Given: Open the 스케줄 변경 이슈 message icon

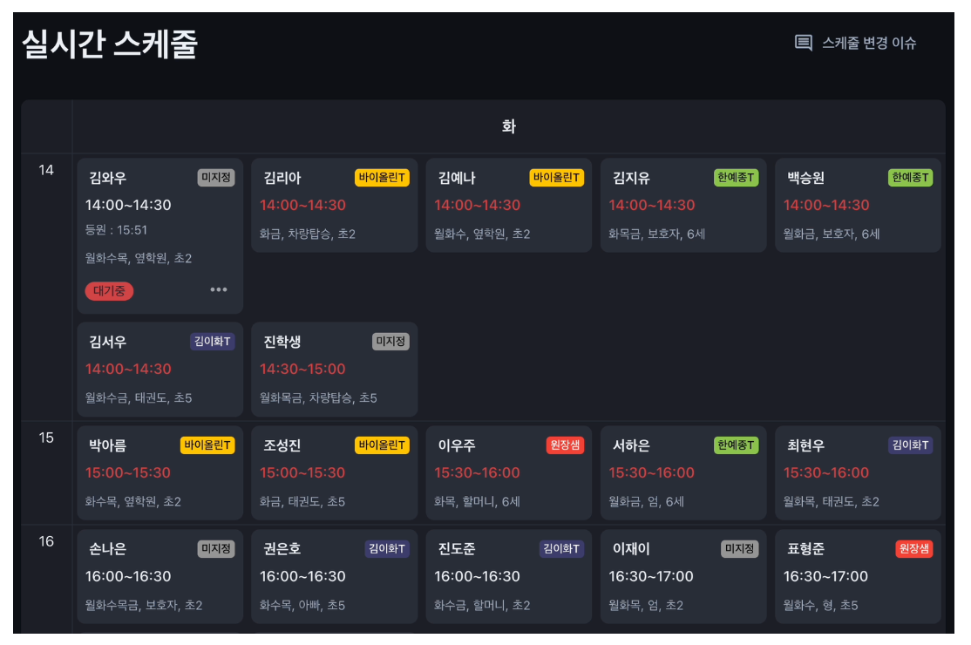Looking at the screenshot, I should click(803, 43).
